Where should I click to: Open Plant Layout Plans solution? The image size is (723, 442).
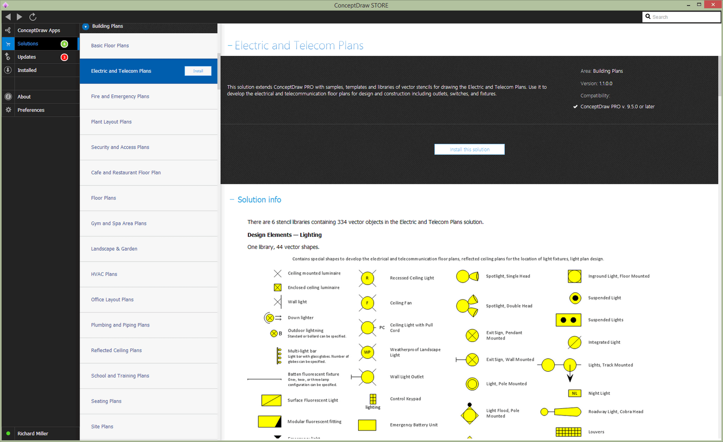[148, 122]
